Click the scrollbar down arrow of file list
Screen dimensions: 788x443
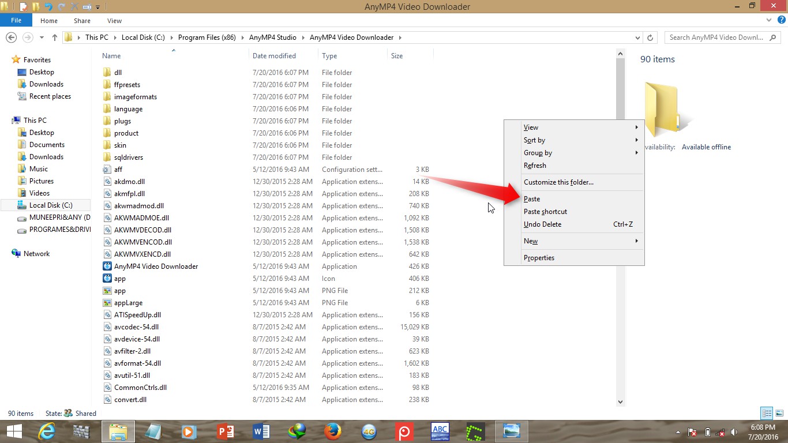(621, 402)
